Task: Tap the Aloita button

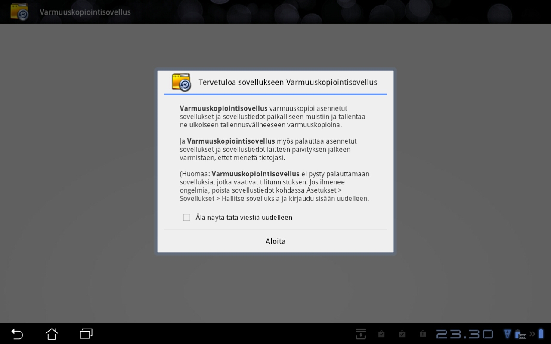Action: coord(275,241)
